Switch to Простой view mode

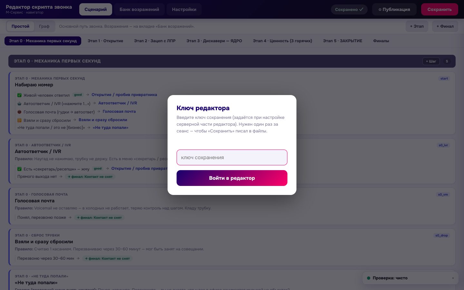tap(20, 26)
